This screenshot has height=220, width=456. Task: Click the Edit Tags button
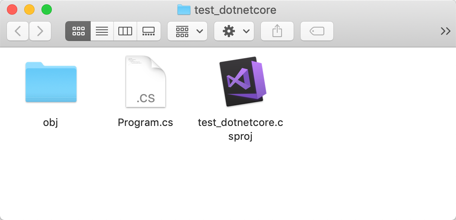pyautogui.click(x=317, y=31)
